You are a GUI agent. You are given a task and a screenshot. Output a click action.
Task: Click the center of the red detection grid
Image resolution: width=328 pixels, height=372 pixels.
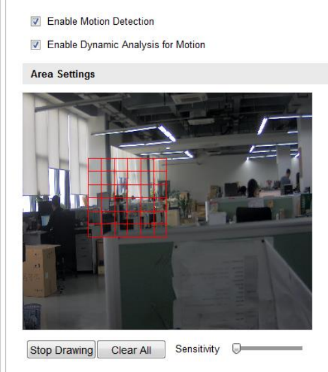(x=128, y=198)
